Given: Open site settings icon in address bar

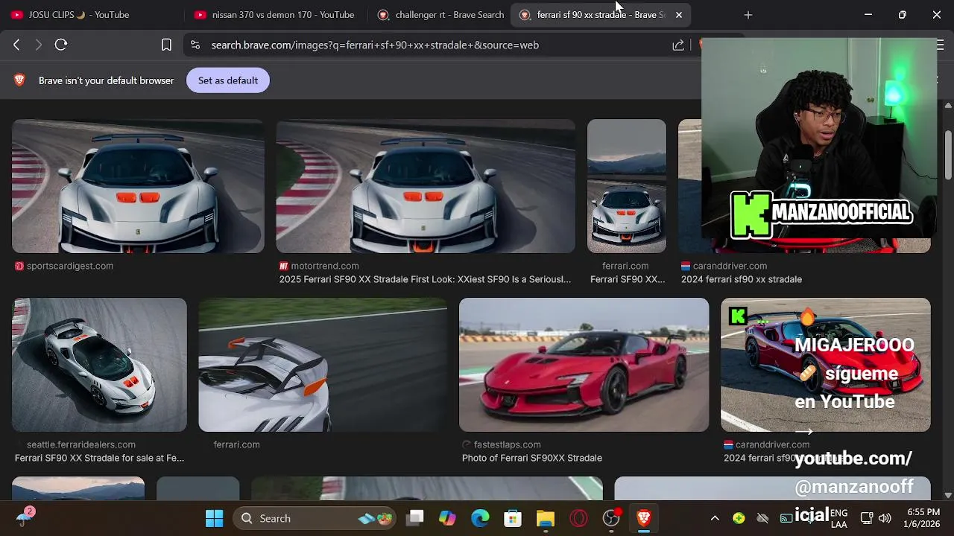Looking at the screenshot, I should coord(195,45).
